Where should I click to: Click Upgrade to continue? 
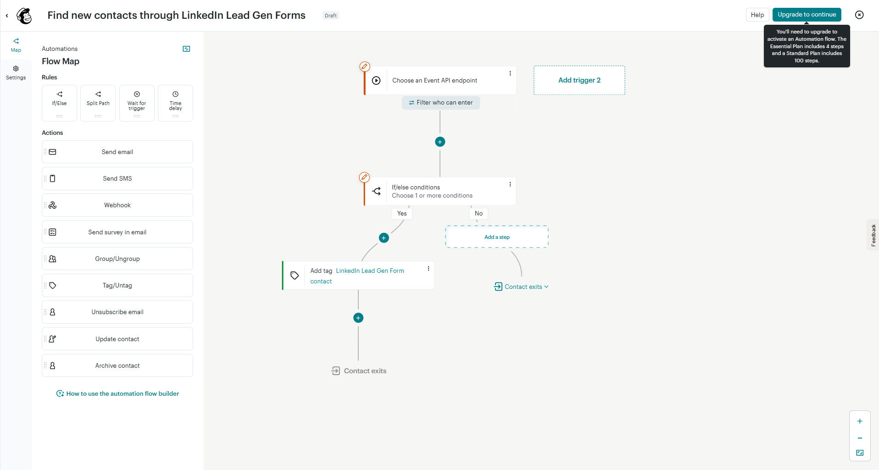(807, 15)
